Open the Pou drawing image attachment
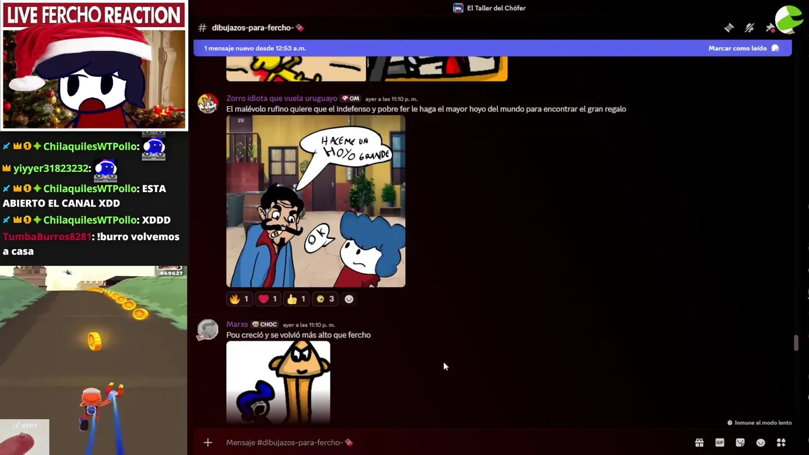Screen dimensions: 809x455 [x=278, y=382]
